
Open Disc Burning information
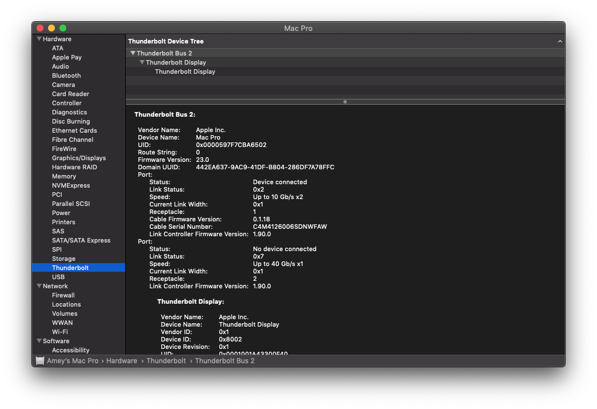(71, 121)
